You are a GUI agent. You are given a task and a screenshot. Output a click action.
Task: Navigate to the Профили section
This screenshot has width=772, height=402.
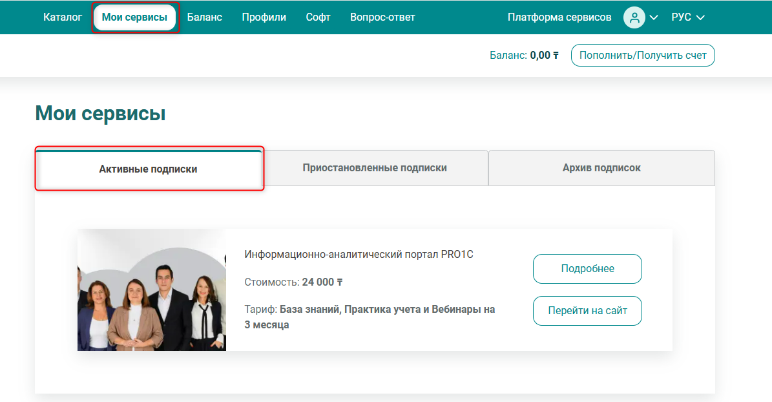pos(264,17)
